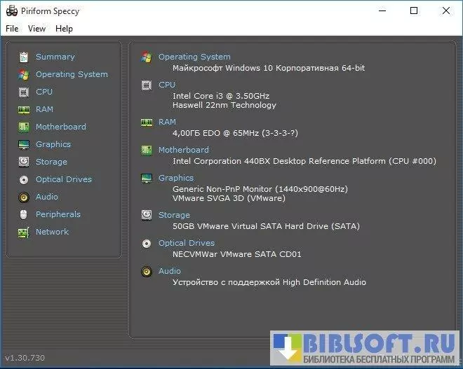
Task: Select the Graphics item in sidebar
Action: coord(53,144)
